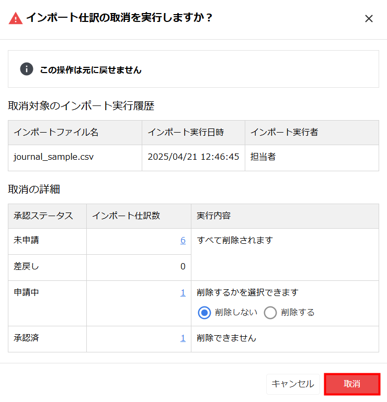
Task: Select the 削除しない radio button
Action: click(204, 313)
